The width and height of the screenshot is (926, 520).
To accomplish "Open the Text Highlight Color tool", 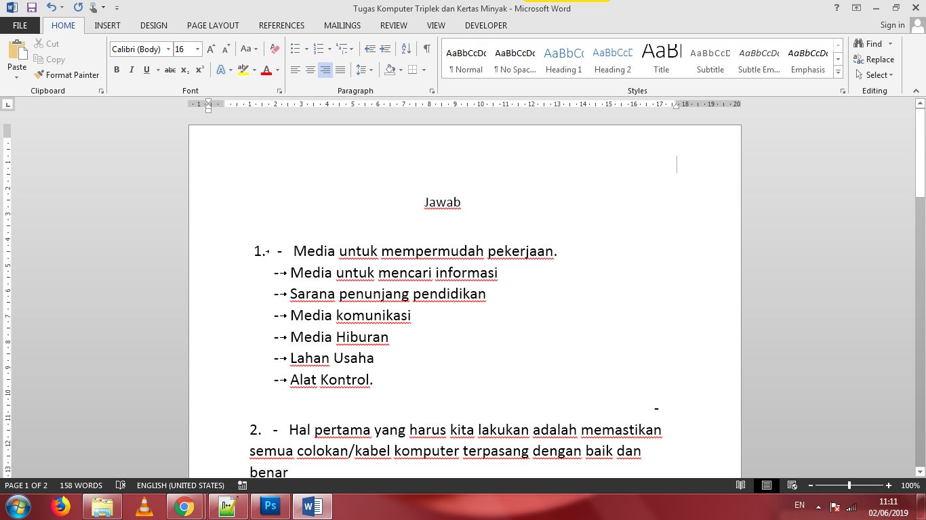I will (x=243, y=70).
